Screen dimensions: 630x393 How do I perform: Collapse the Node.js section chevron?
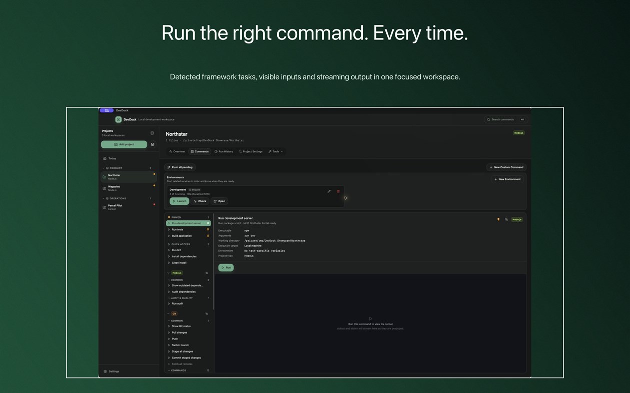click(169, 273)
